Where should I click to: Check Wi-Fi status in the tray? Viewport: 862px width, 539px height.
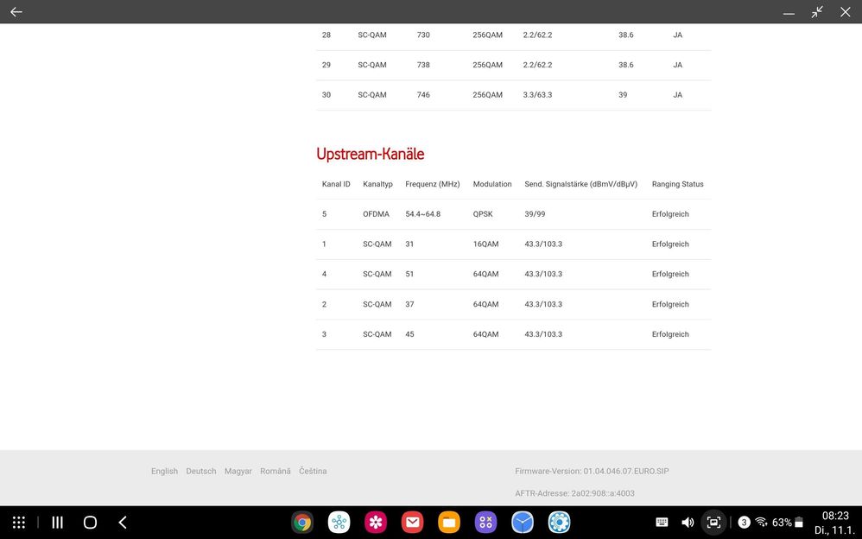[x=761, y=522]
